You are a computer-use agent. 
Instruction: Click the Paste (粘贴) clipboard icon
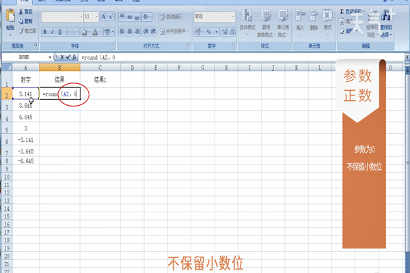(10, 16)
